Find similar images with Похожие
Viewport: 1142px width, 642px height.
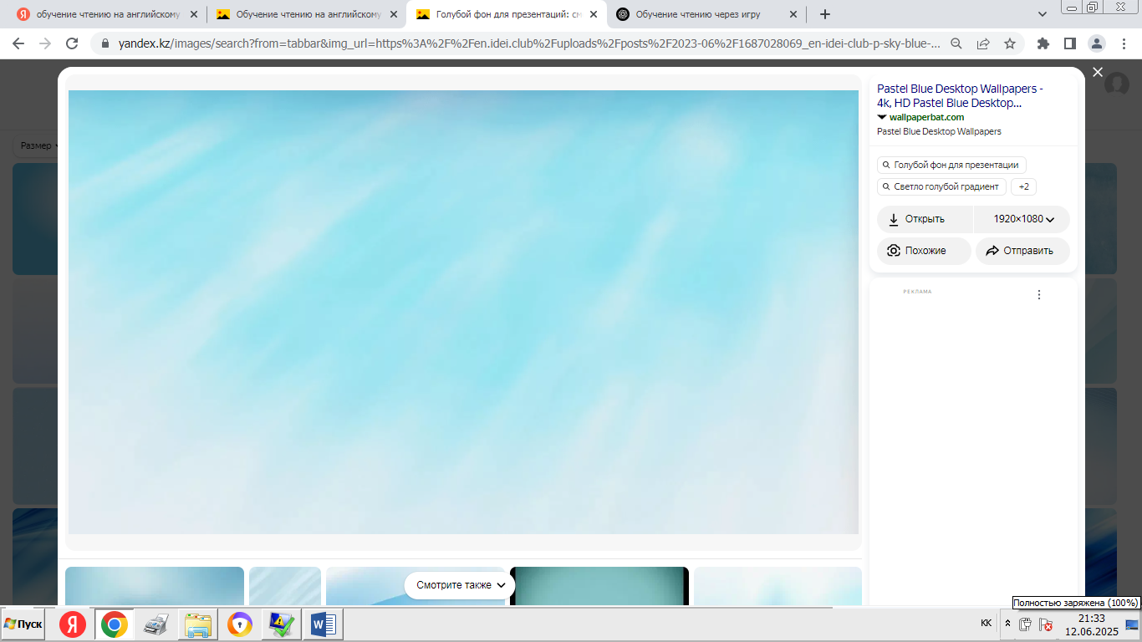point(924,251)
